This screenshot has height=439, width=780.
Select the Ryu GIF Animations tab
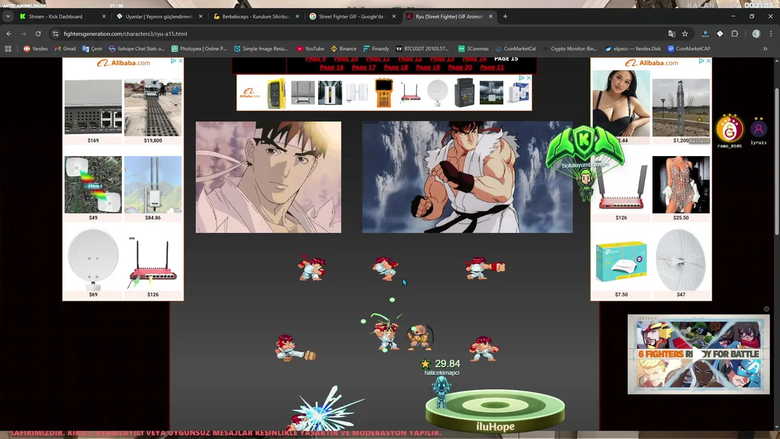(x=449, y=16)
